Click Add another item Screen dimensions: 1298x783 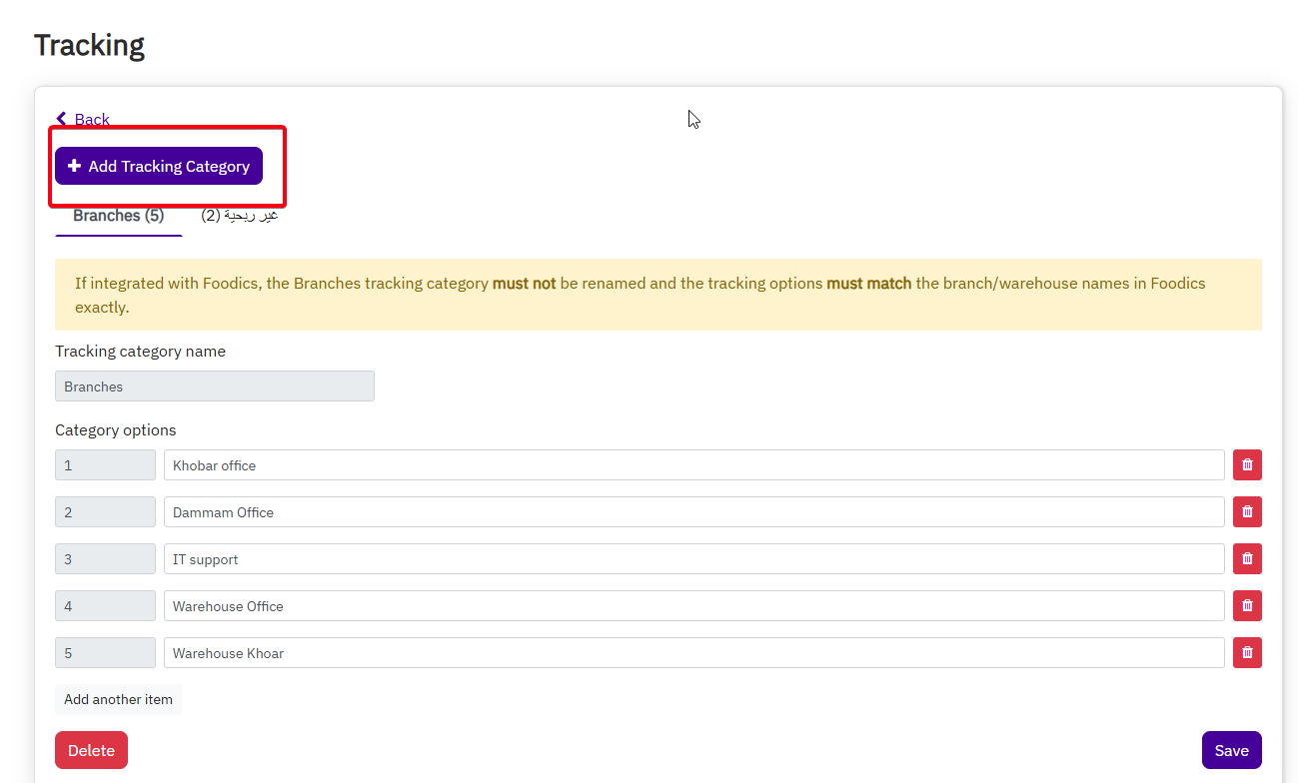pyautogui.click(x=118, y=700)
